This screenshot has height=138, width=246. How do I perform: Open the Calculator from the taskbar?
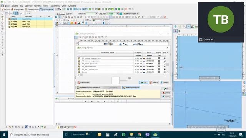point(108,135)
